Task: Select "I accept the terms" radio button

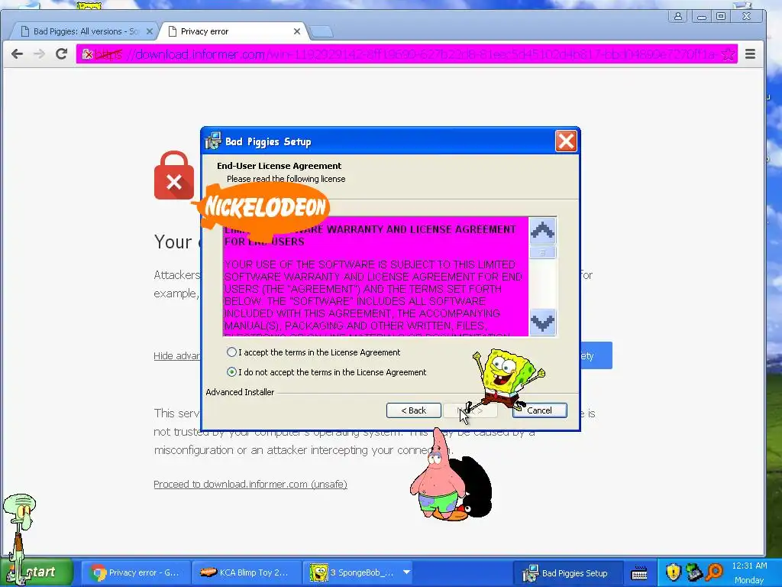Action: pos(231,352)
